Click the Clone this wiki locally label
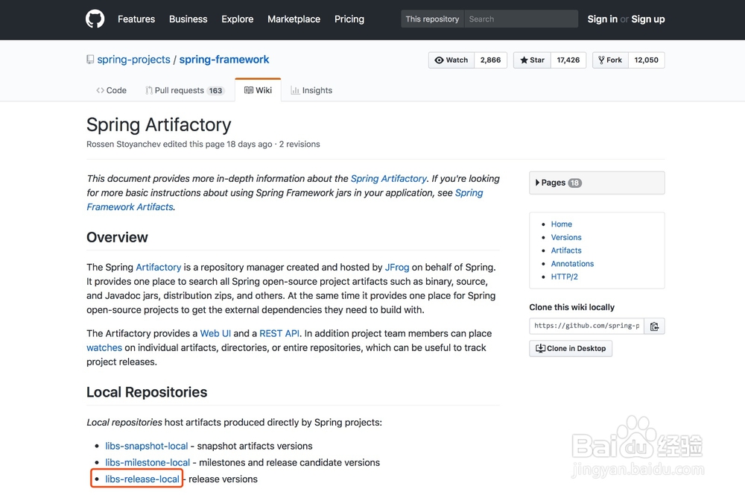This screenshot has width=745, height=495. pos(571,307)
